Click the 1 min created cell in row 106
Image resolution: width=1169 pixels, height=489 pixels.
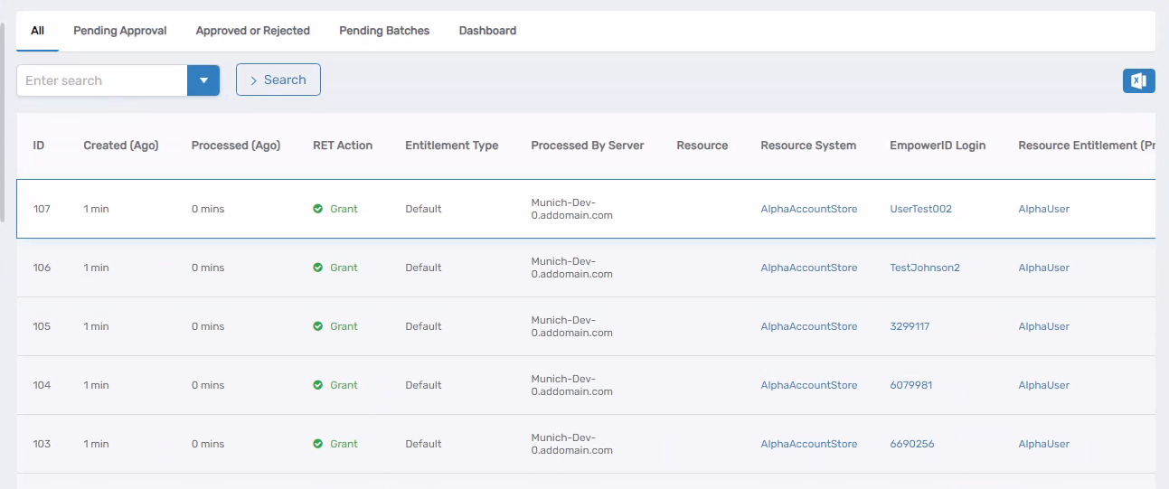pos(96,268)
